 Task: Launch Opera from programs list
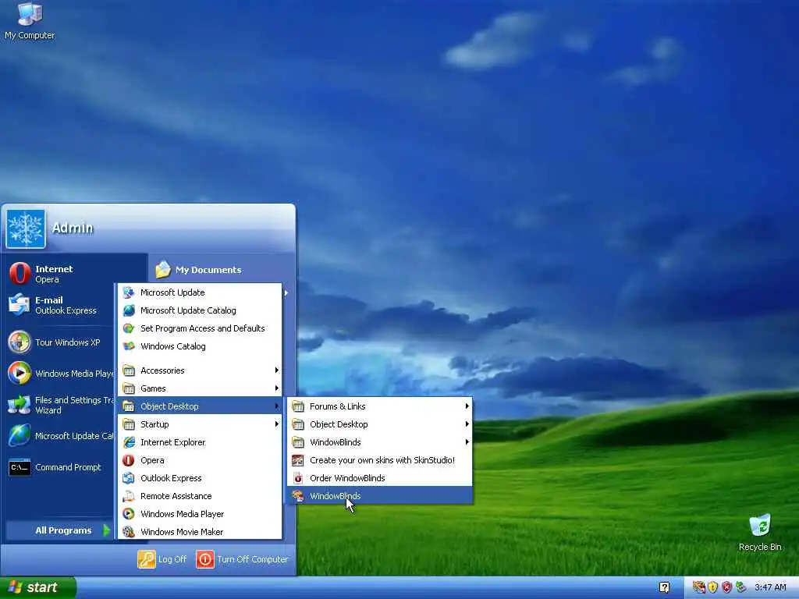(x=200, y=460)
